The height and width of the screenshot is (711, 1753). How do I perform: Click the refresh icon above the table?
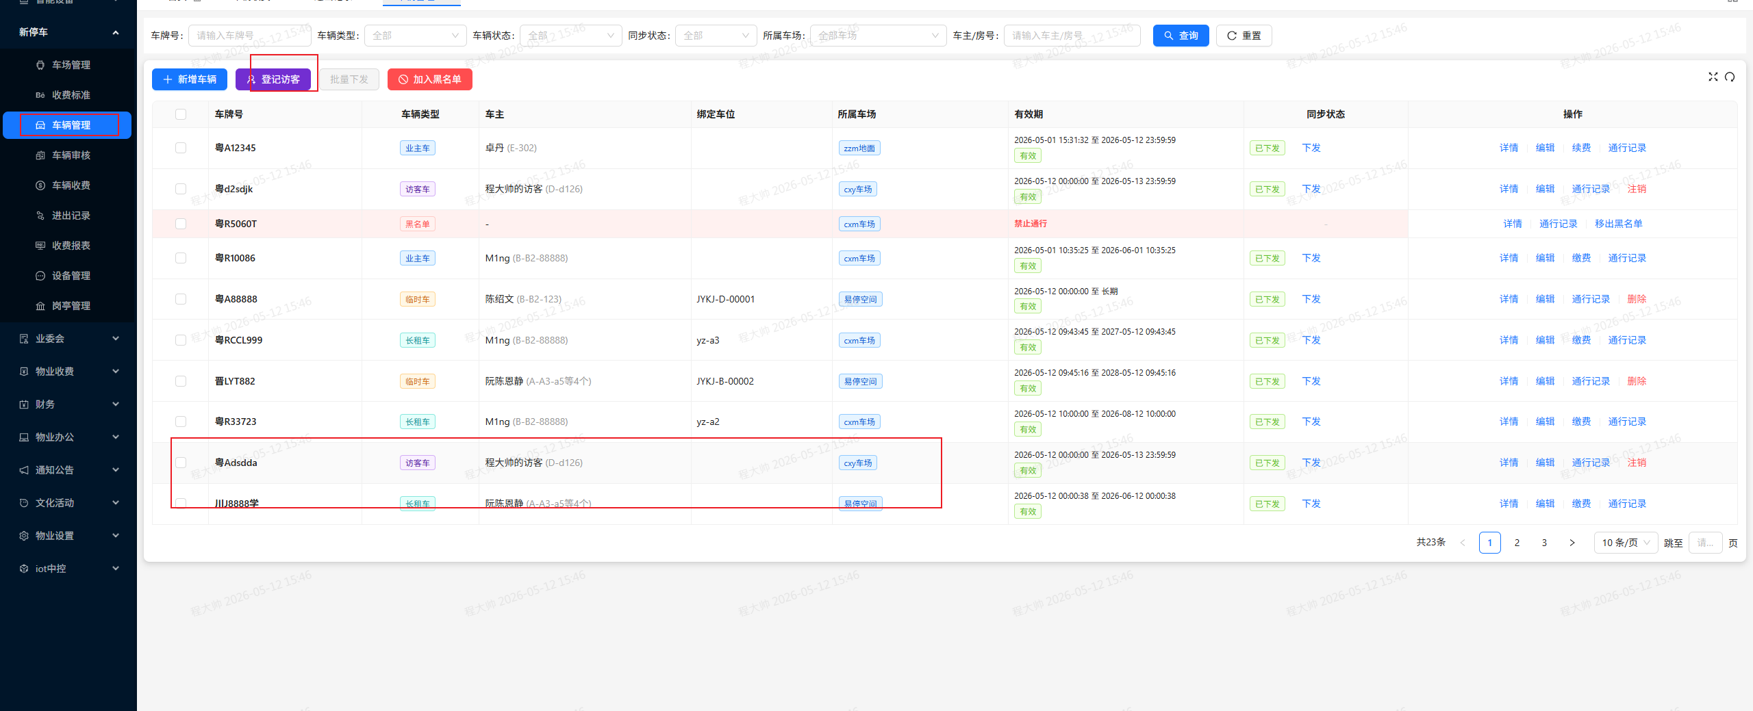click(1730, 77)
